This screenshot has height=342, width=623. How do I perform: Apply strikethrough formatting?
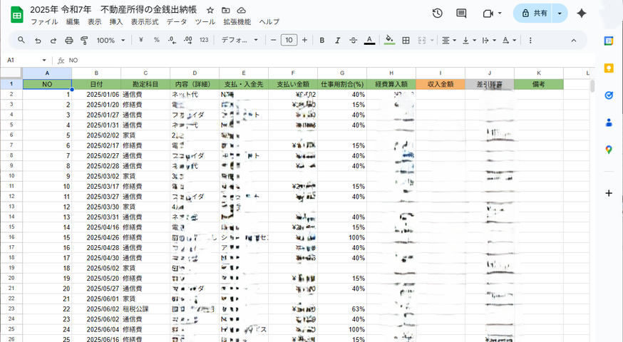(354, 40)
